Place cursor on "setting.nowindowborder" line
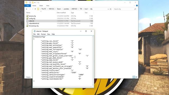 click(x=52, y=79)
